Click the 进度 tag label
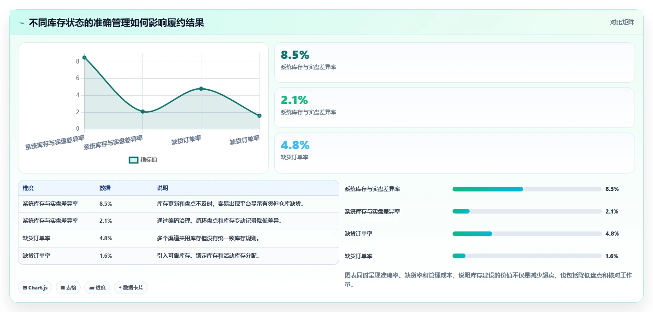The image size is (653, 312). click(100, 288)
